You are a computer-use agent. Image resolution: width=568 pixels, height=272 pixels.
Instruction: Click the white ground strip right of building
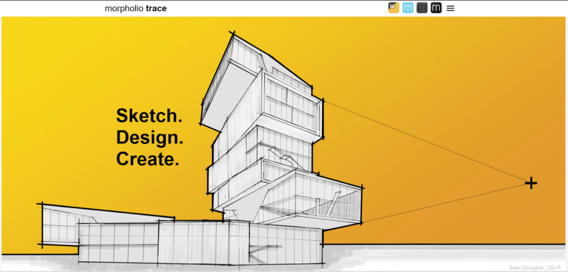(x=444, y=256)
